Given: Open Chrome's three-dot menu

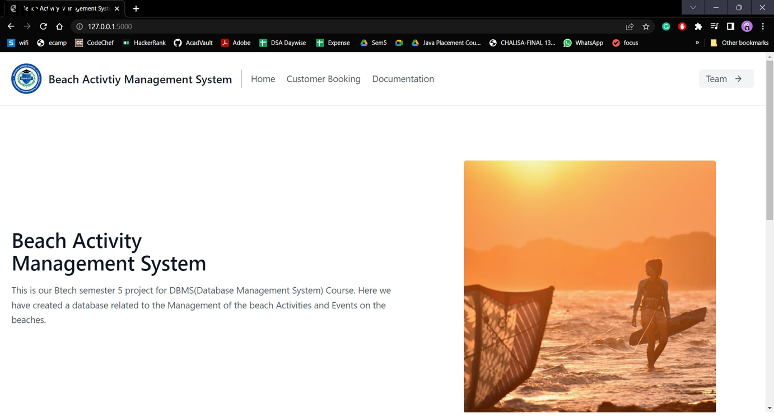Looking at the screenshot, I should point(763,26).
